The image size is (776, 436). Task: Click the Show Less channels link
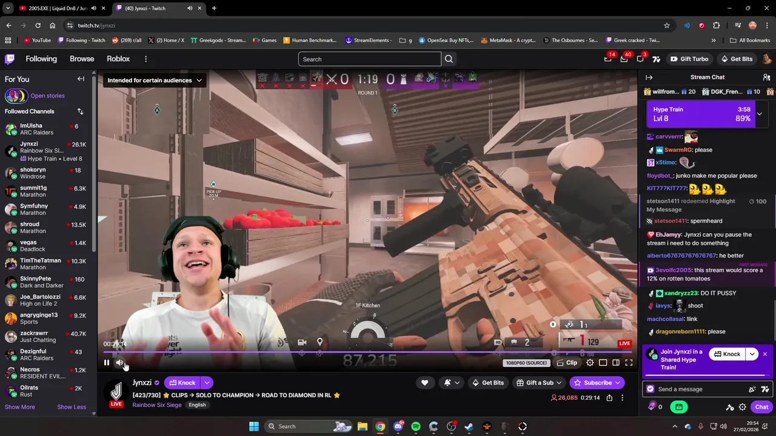point(72,407)
